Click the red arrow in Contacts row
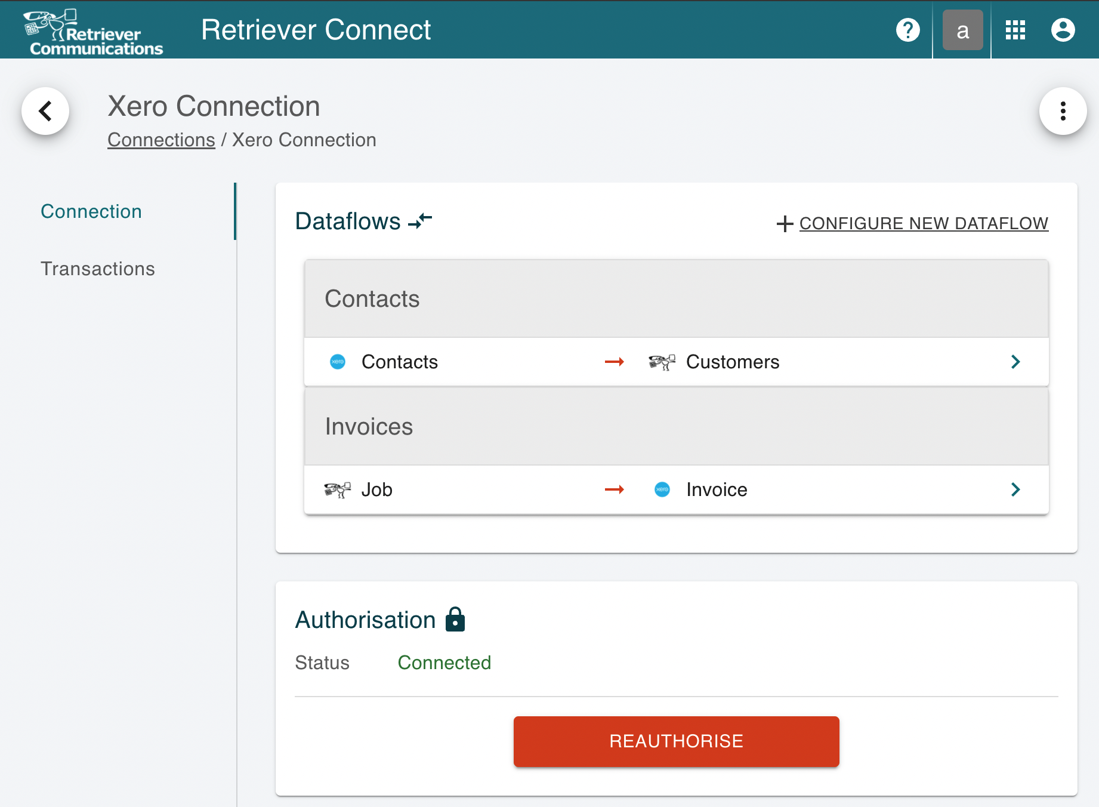The width and height of the screenshot is (1099, 807). 614,362
